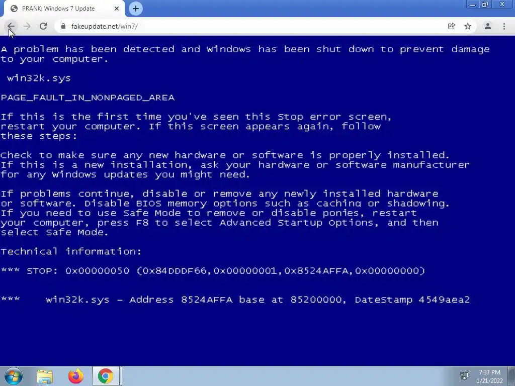Select the PRANK: Windows 7 Update tab
Viewport: 515px width, 386px height.
pyautogui.click(x=64, y=9)
